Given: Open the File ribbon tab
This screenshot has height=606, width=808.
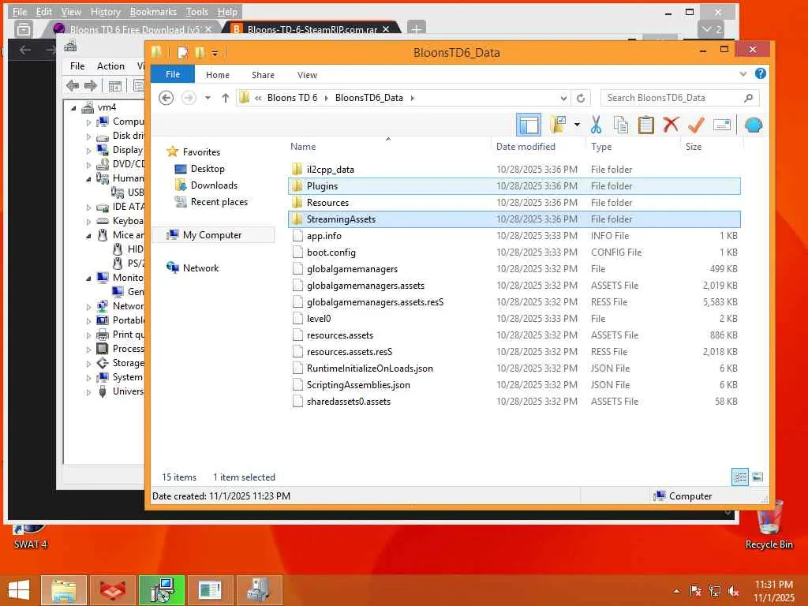Looking at the screenshot, I should click(173, 74).
